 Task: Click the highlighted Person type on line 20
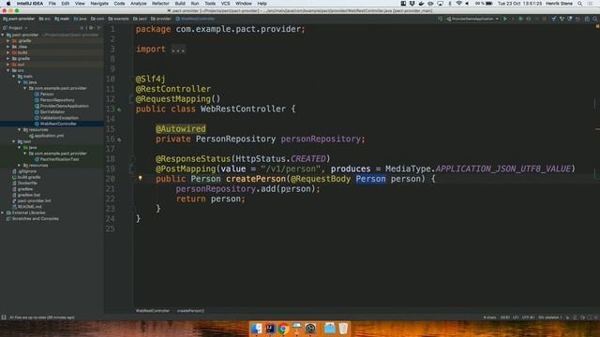click(x=371, y=179)
